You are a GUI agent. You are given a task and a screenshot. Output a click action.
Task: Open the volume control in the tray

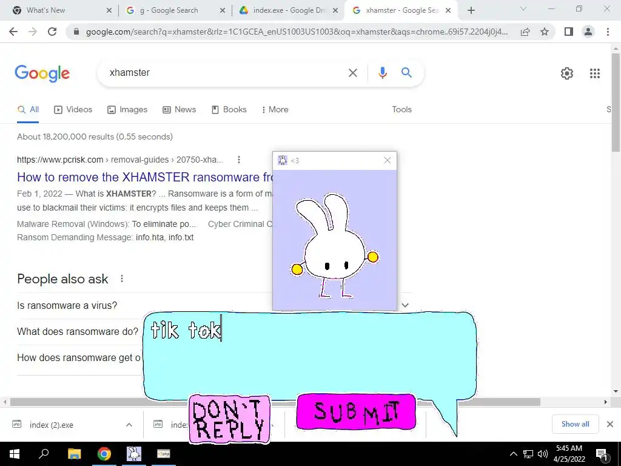click(x=543, y=454)
